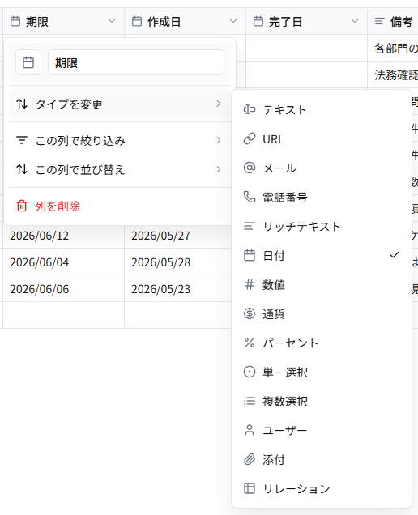Viewport: 418px width, 515px height.
Task: Click the dollar coin icon beside 通貨
Action: coord(250,313)
